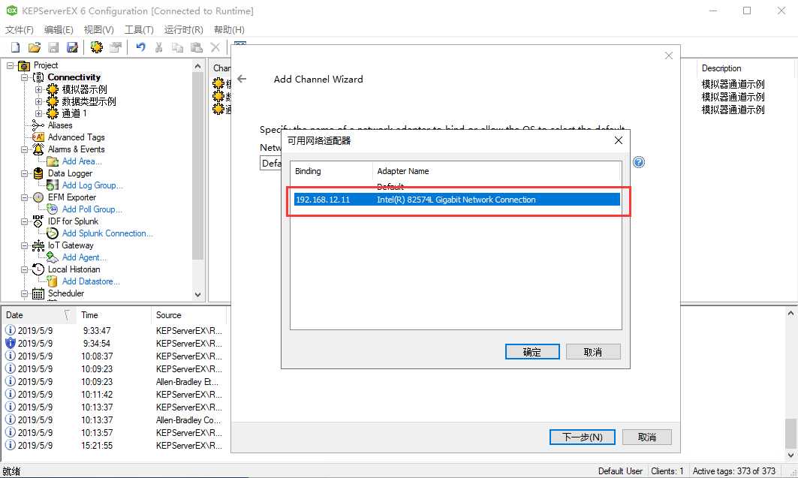This screenshot has width=798, height=478.
Task: Expand the 通道 1 channel node
Action: coord(38,113)
